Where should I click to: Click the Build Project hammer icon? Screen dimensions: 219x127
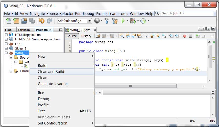107,21
